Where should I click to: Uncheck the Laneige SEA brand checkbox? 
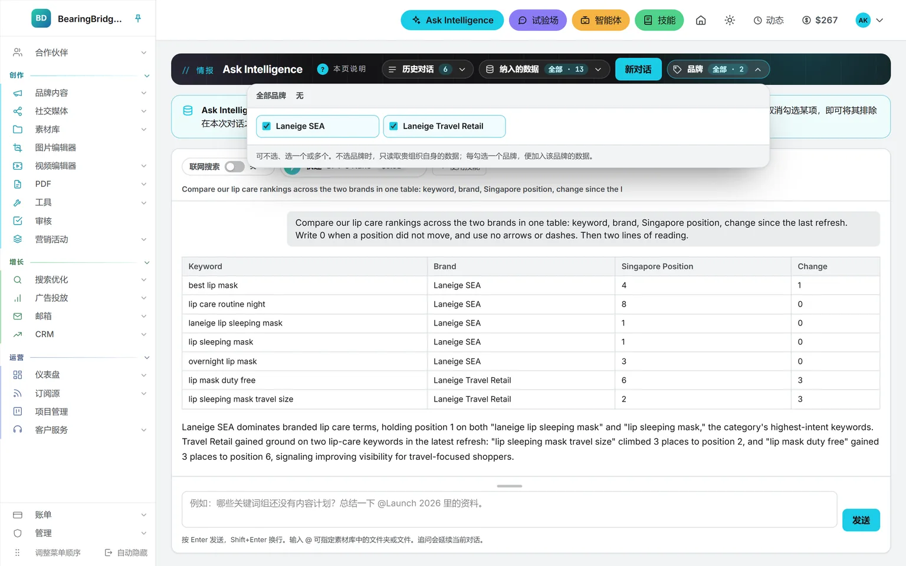coord(267,126)
